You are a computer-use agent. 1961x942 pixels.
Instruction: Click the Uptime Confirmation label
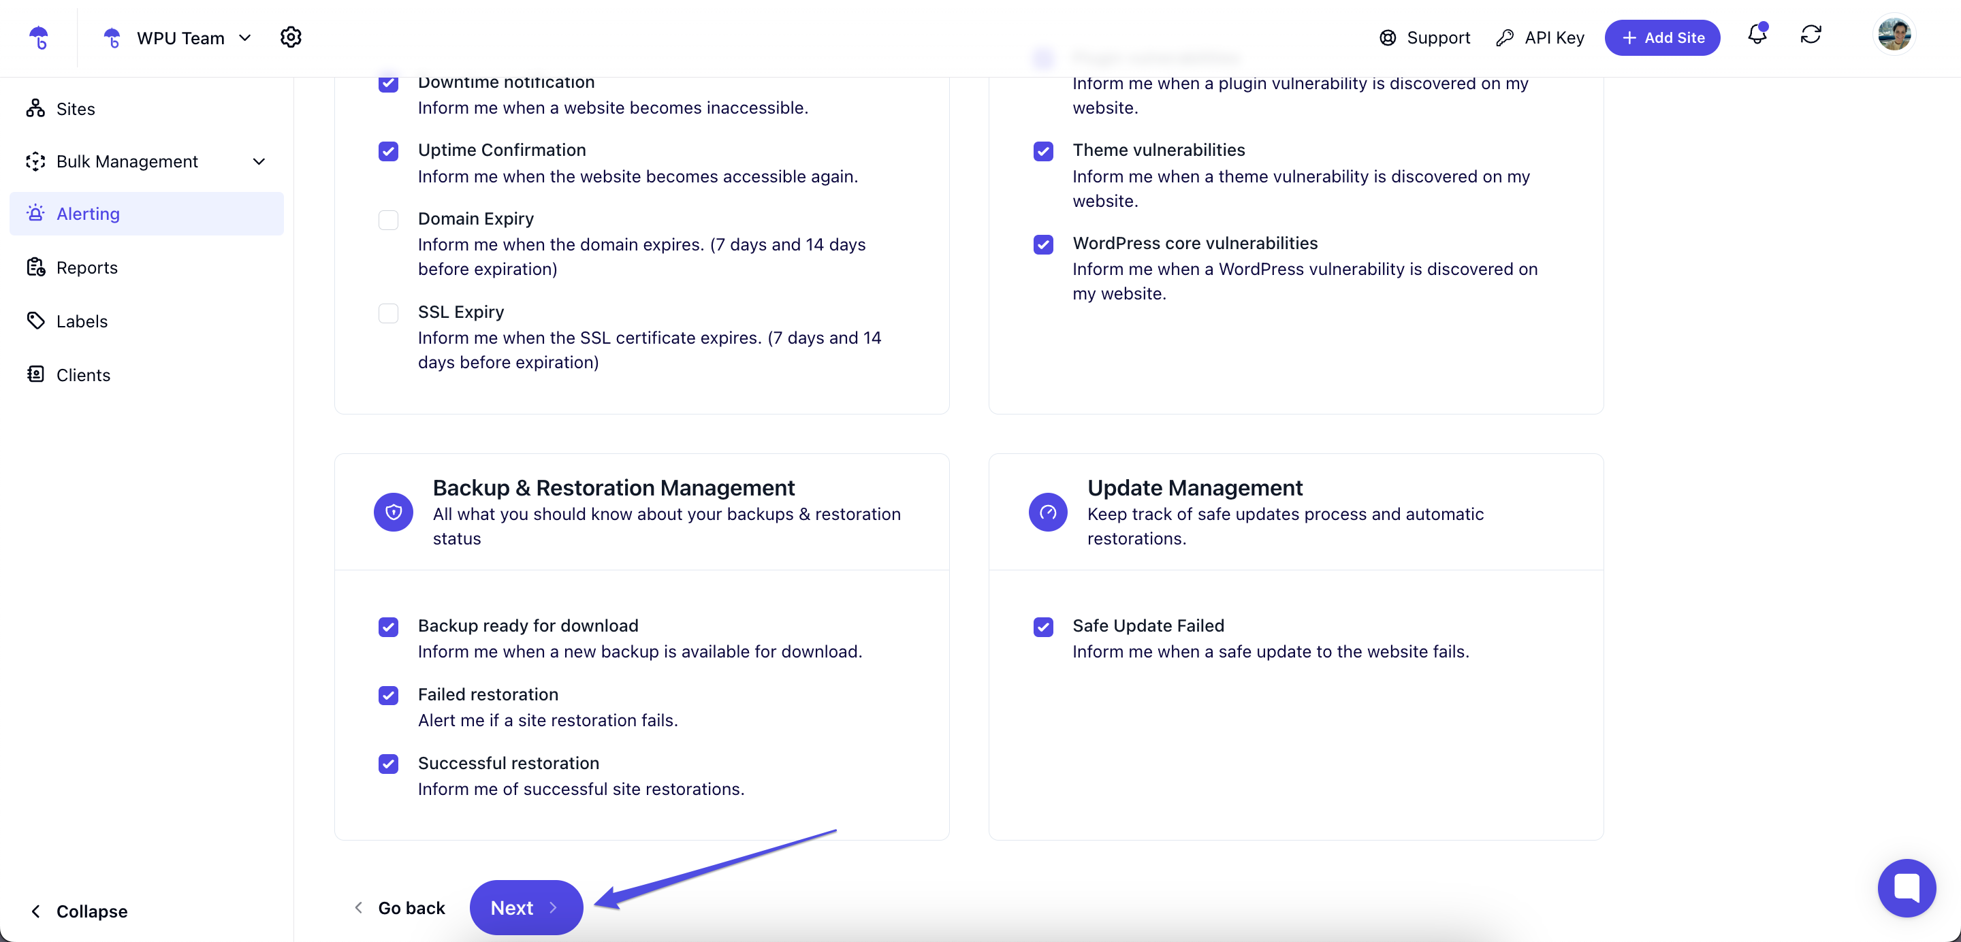pyautogui.click(x=502, y=150)
